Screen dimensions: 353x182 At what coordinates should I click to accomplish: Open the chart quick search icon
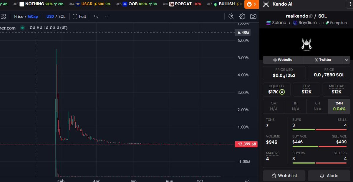[x=231, y=16]
